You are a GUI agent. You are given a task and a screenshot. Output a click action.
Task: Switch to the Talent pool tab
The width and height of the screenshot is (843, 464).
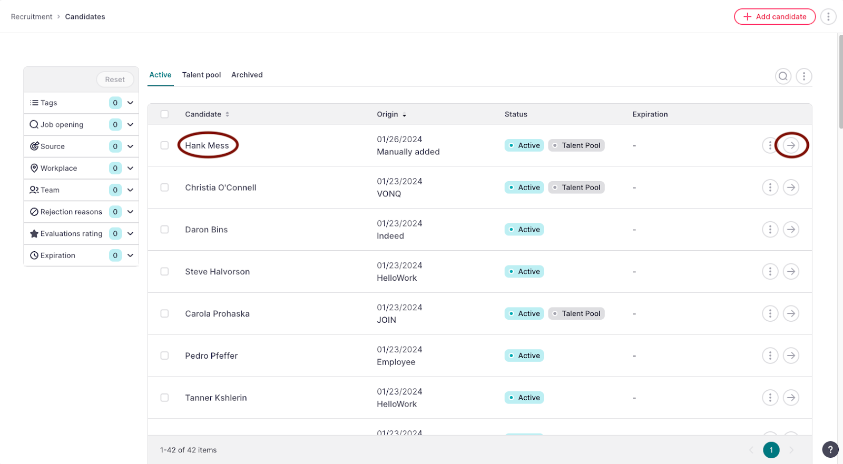(x=201, y=75)
